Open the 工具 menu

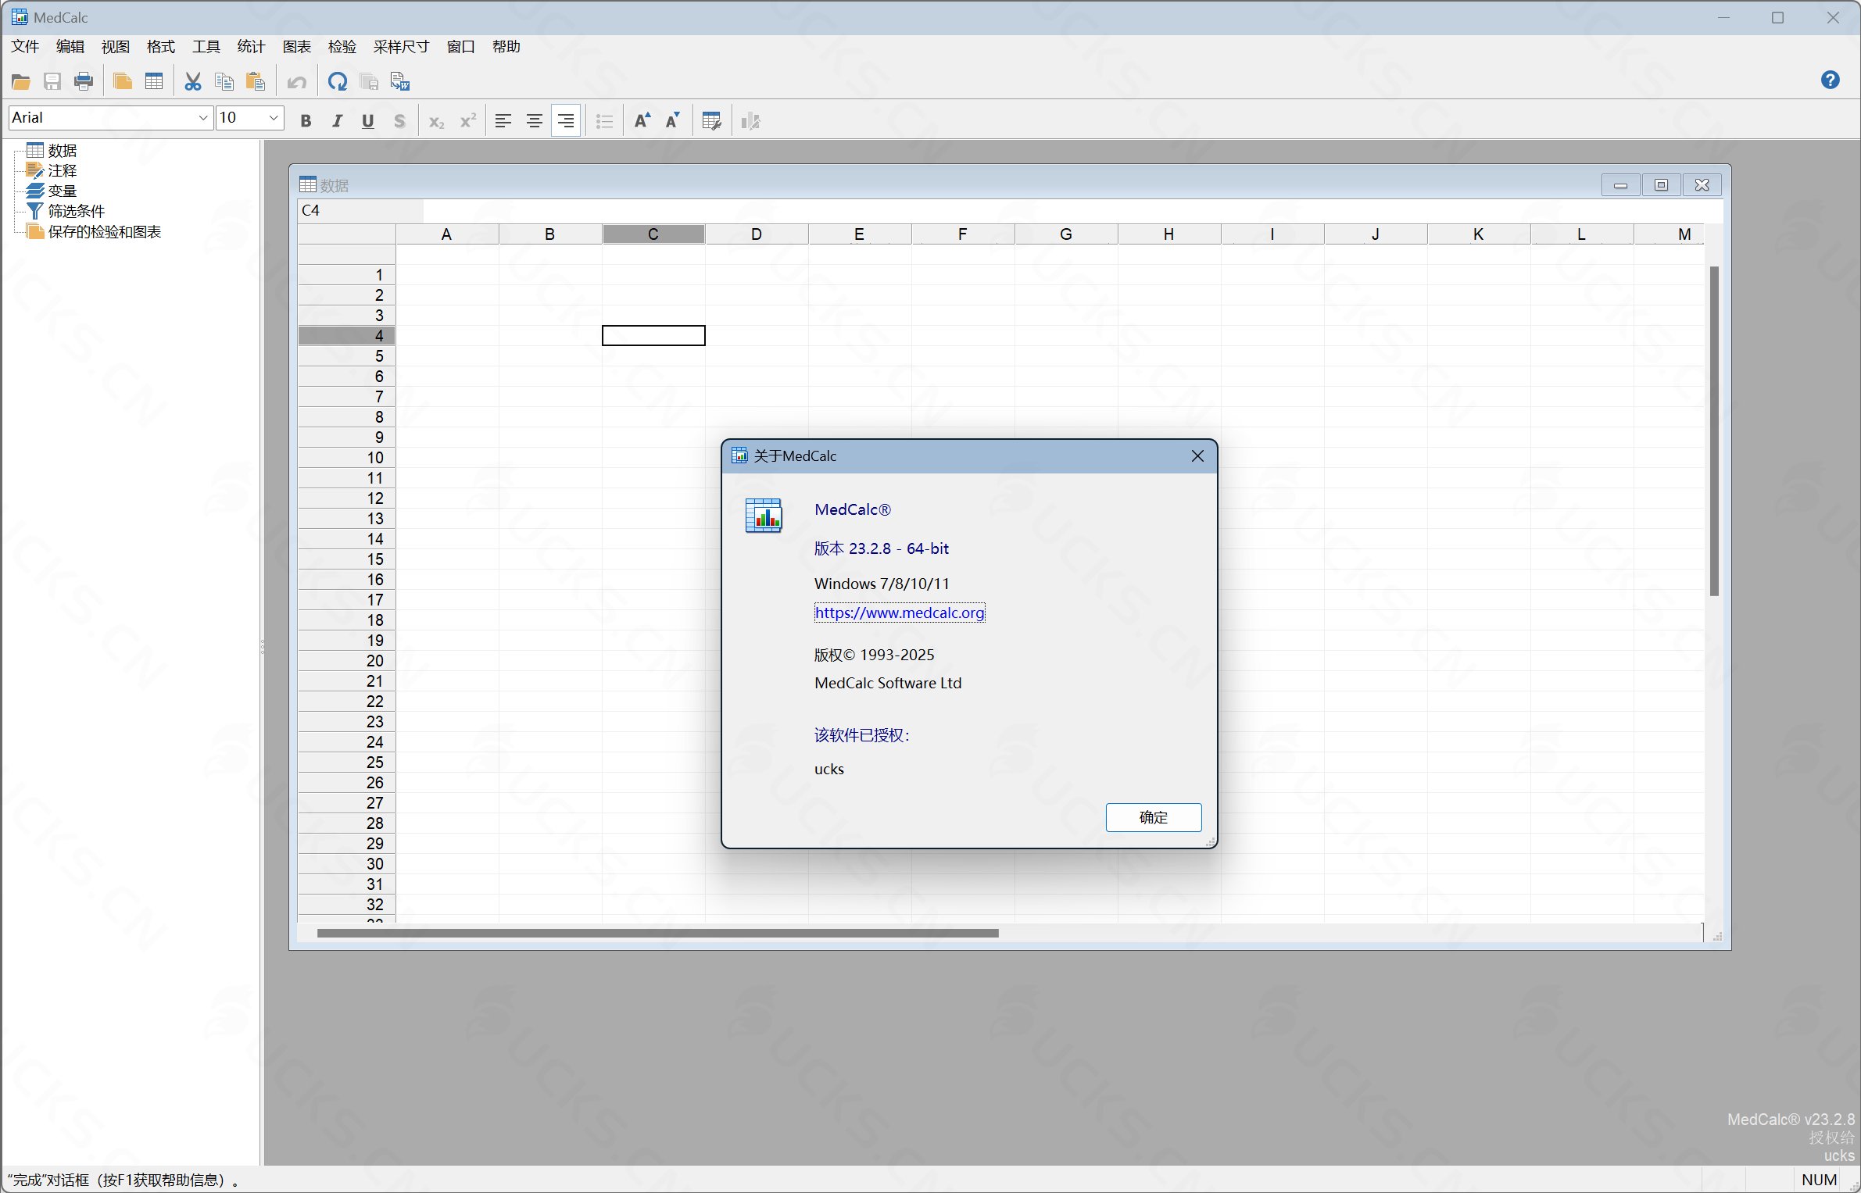(x=206, y=47)
